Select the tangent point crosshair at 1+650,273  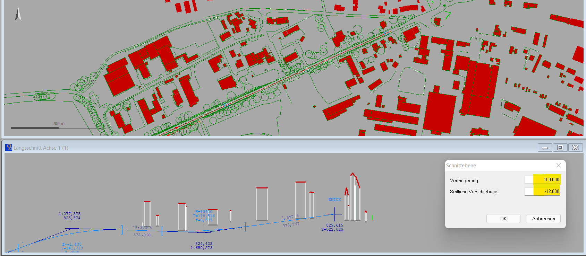(x=204, y=232)
